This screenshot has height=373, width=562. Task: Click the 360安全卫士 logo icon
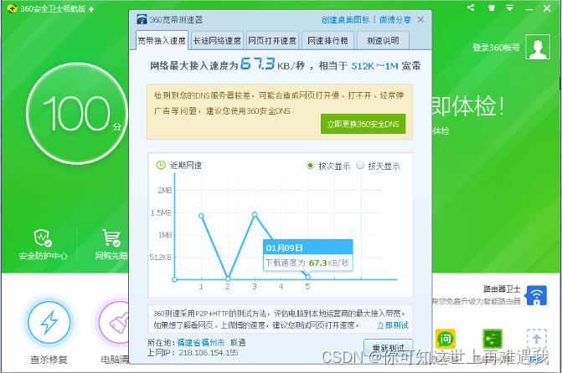point(12,8)
